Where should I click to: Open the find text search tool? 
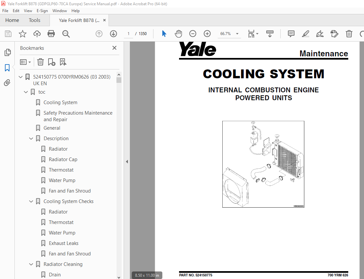point(66,34)
